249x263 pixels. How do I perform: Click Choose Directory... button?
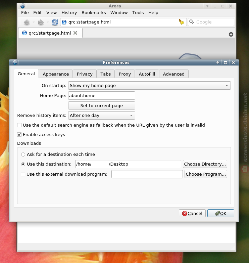pyautogui.click(x=205, y=164)
